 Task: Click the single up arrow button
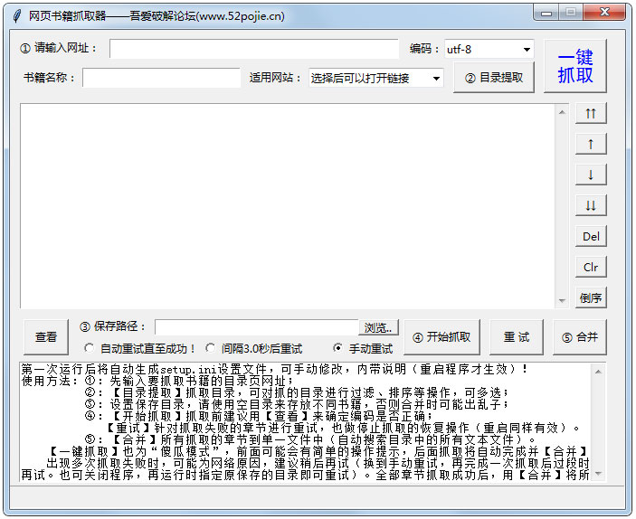591,144
